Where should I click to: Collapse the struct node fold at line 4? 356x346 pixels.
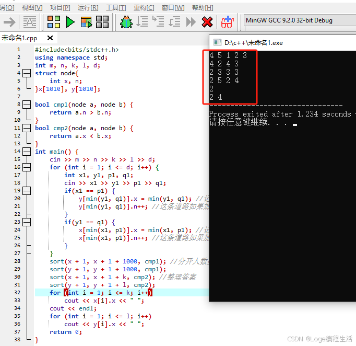coord(27,73)
